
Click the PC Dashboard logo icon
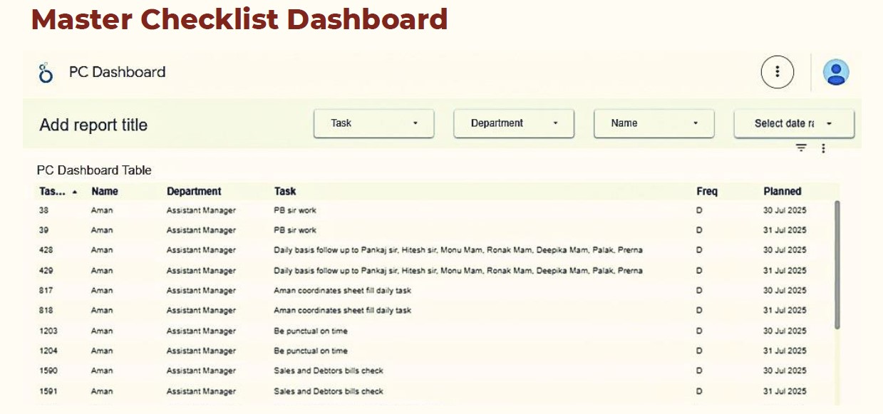[x=46, y=71]
